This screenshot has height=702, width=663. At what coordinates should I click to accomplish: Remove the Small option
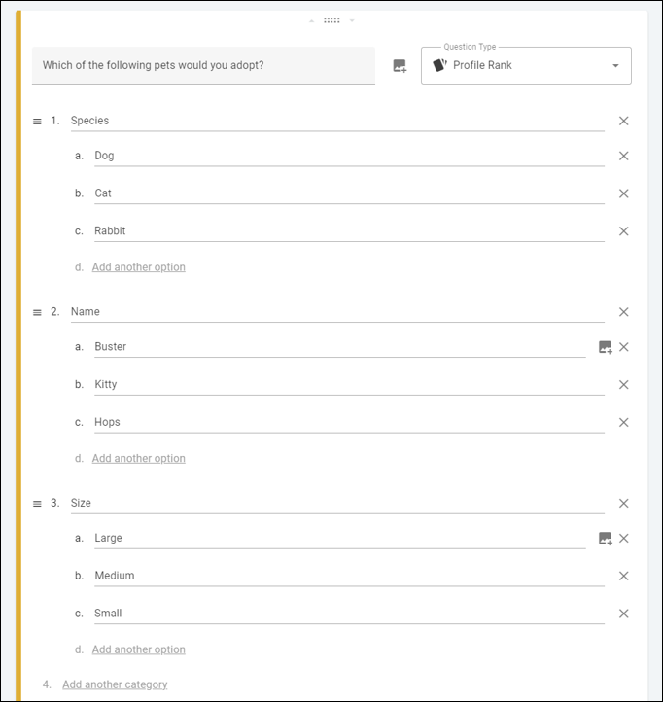[x=623, y=614]
